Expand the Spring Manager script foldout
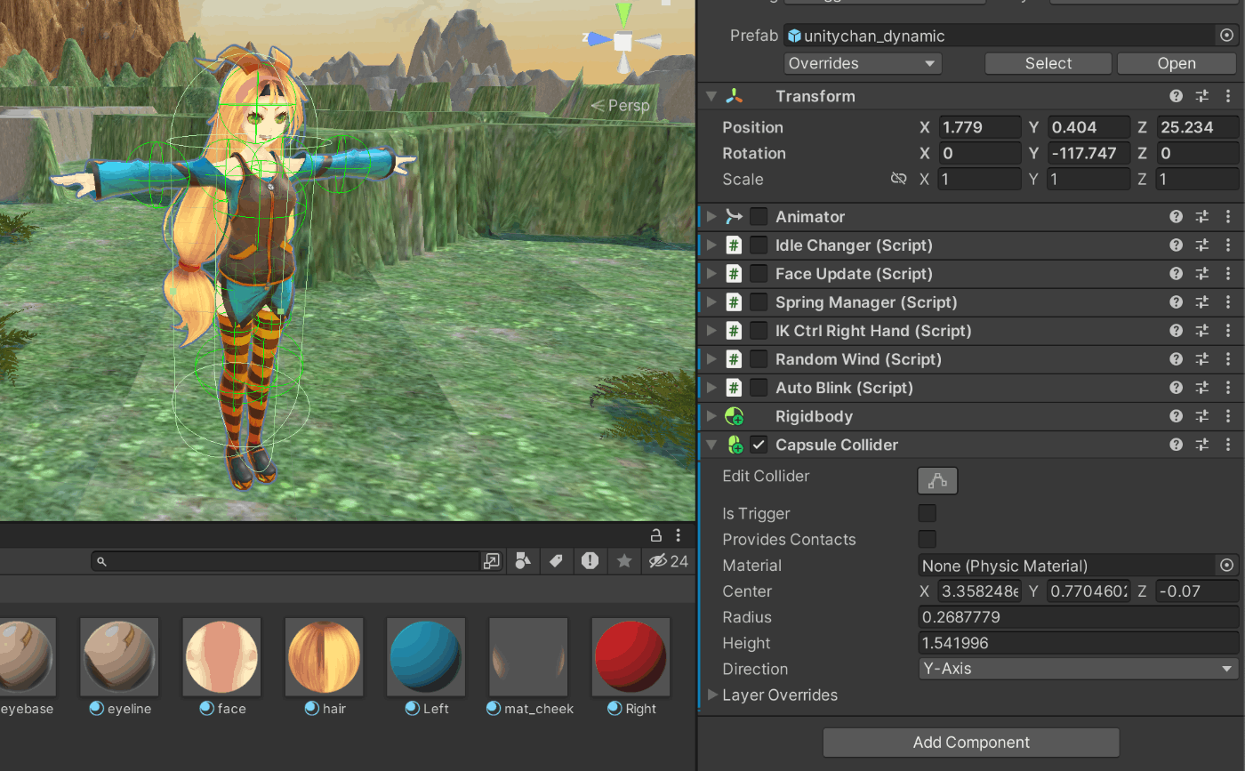This screenshot has height=771, width=1245. 711,301
